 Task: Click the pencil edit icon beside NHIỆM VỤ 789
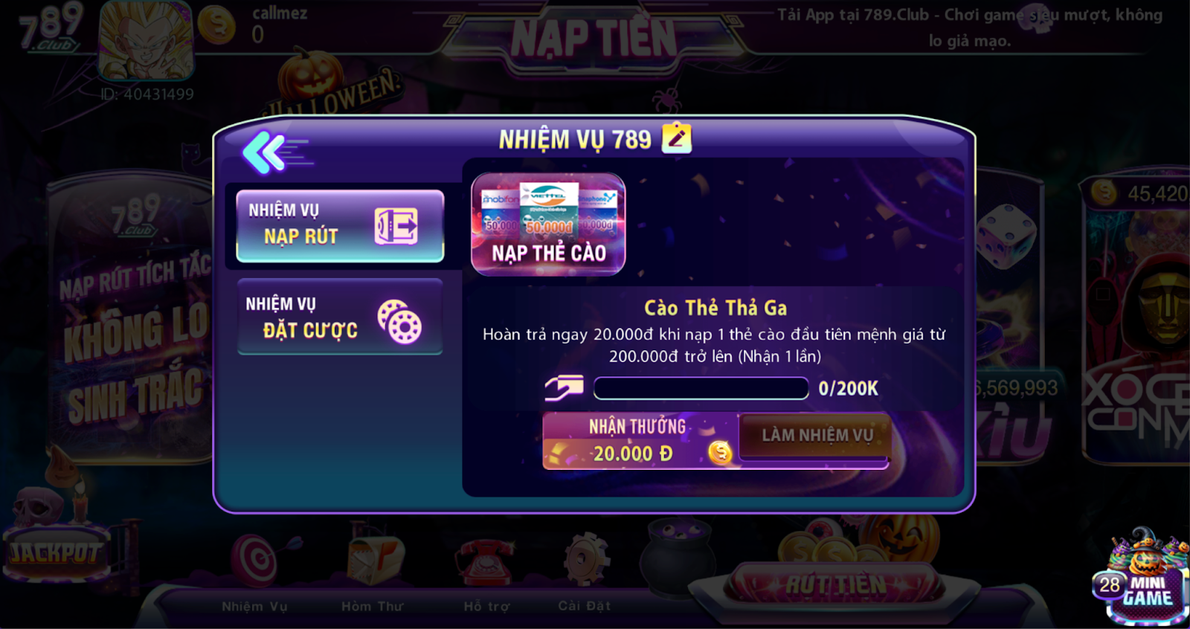(677, 138)
